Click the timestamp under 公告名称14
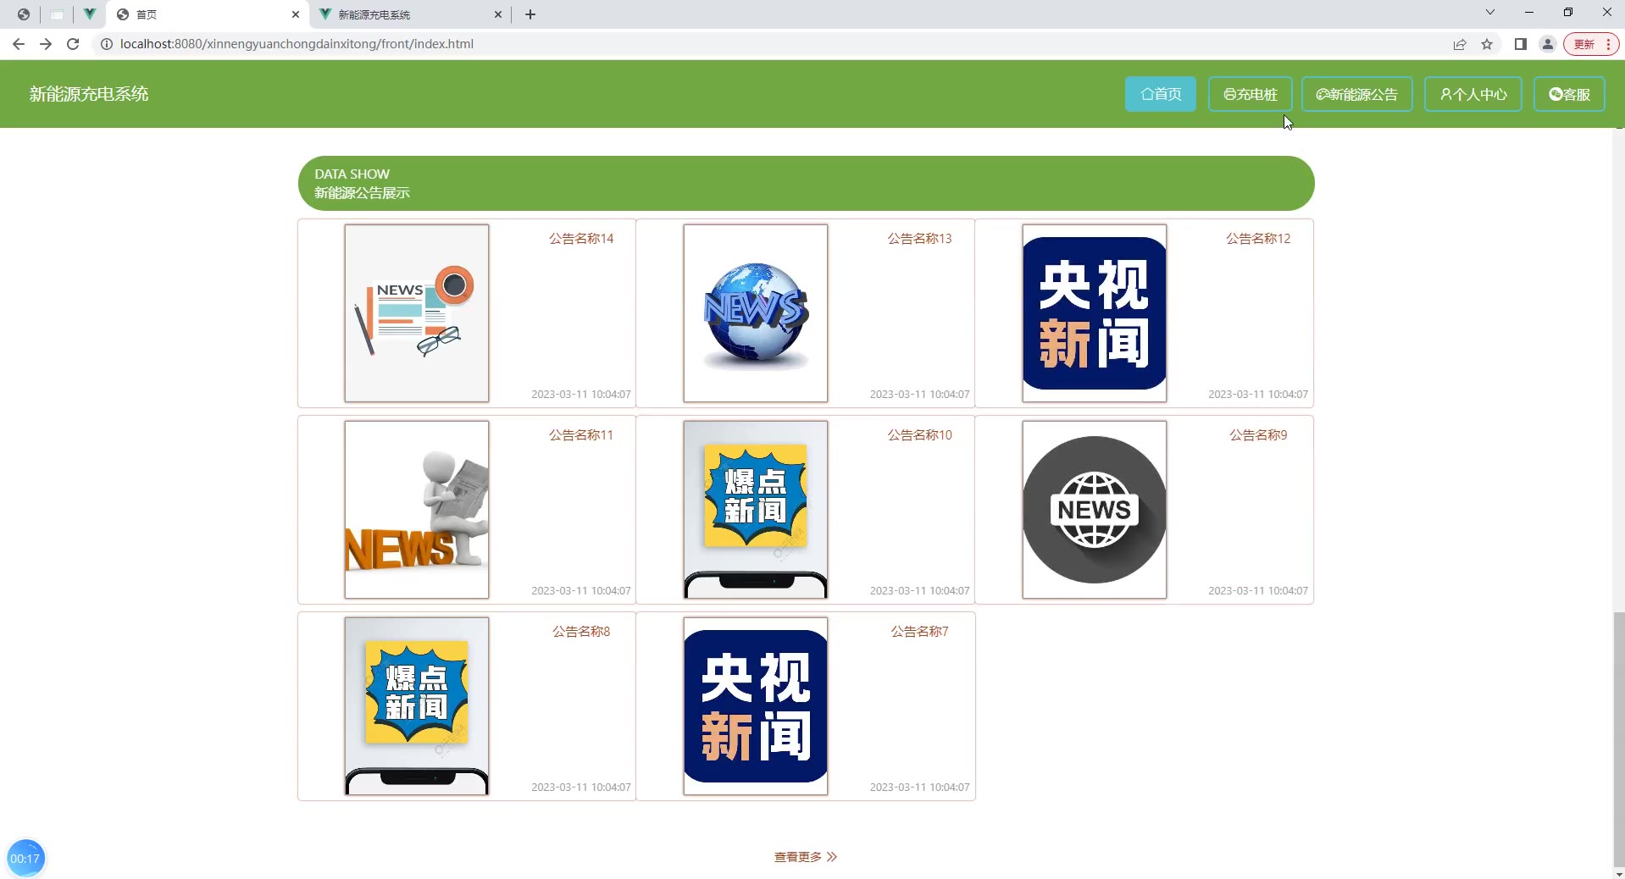Viewport: 1625px width, 879px height. pyautogui.click(x=581, y=395)
